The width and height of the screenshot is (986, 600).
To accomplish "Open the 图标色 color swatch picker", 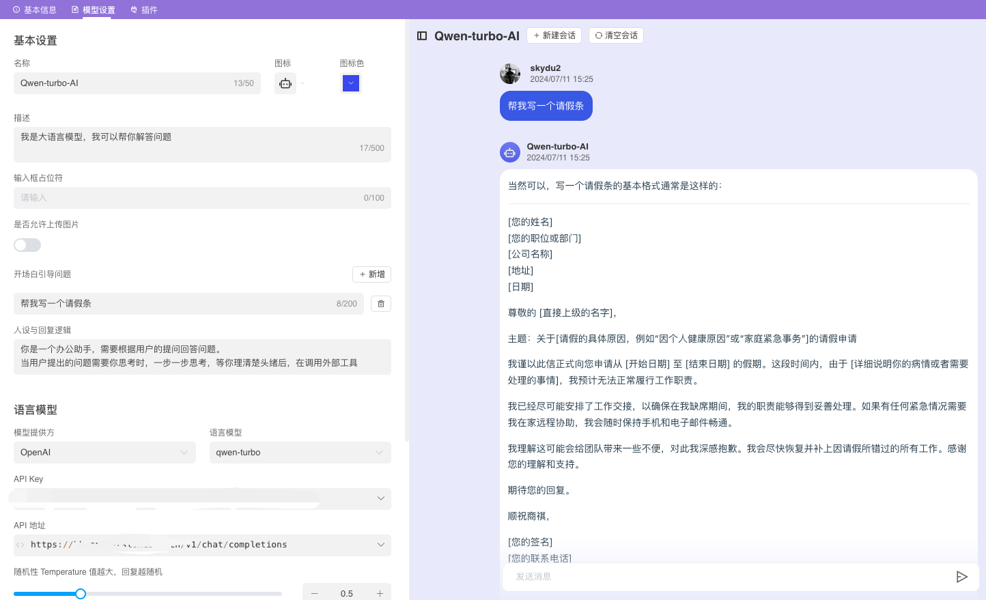I will click(350, 83).
